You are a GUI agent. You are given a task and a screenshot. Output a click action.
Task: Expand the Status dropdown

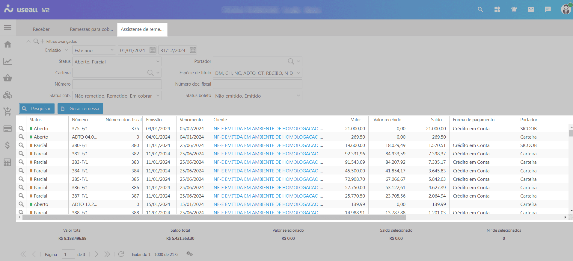point(158,62)
